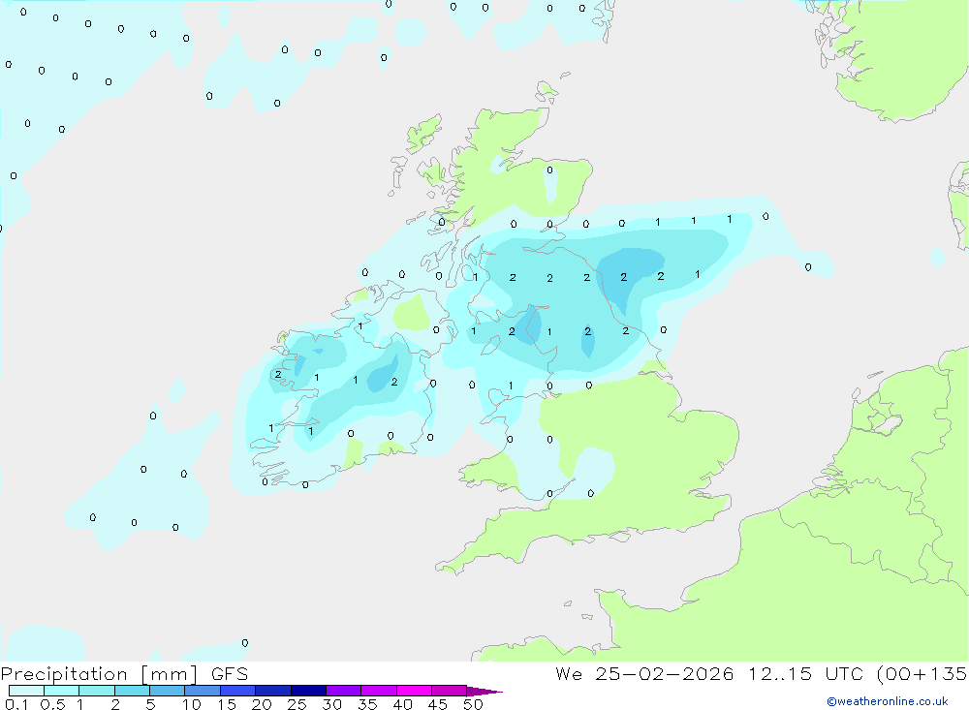Click the '35' legend scale label

tap(367, 704)
